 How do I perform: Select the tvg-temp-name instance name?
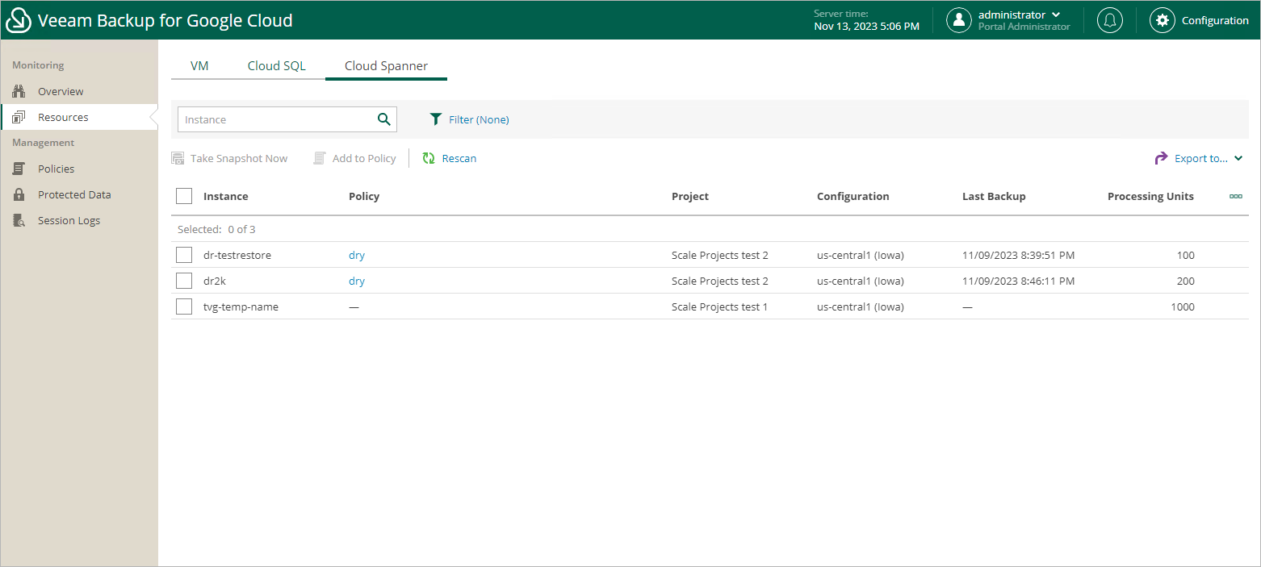pos(241,306)
